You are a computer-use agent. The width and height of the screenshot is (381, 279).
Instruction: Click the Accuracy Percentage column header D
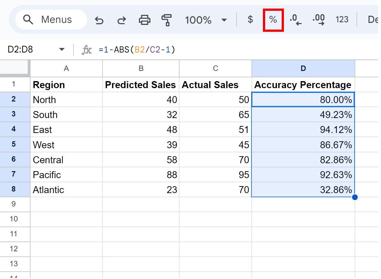pos(303,68)
